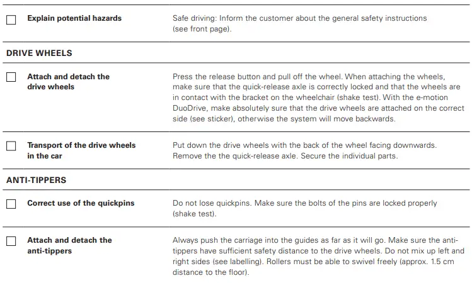
Task: Tick the 'Correct use of the quickpins' checkbox
Action: pyautogui.click(x=11, y=204)
